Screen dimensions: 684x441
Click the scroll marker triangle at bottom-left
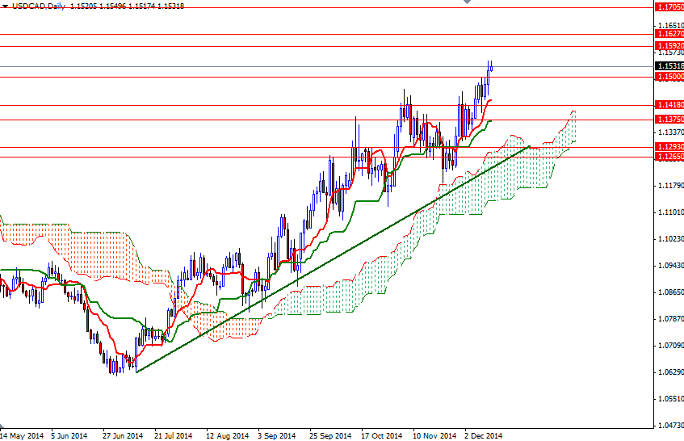tap(2, 426)
